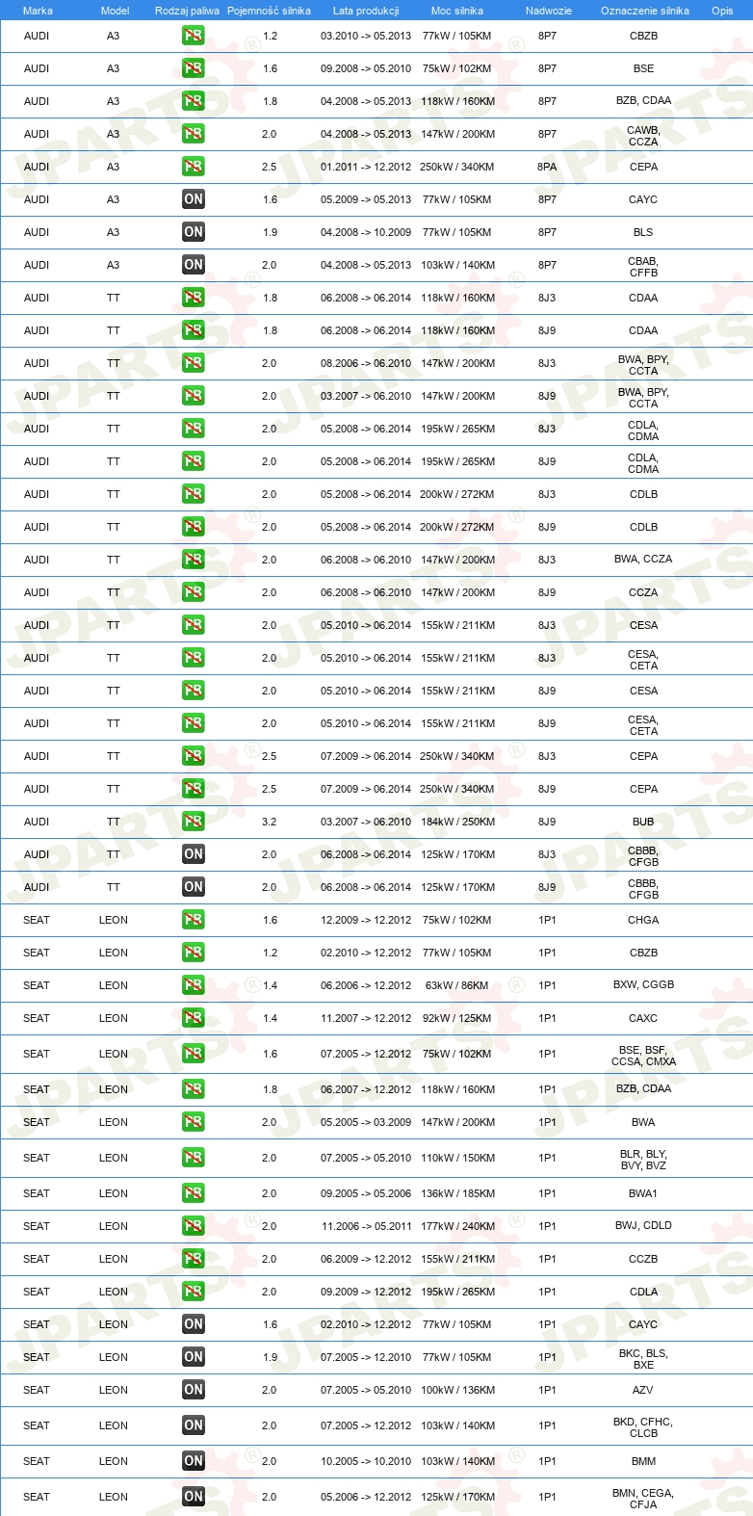Click the petrol icon for Seat Leon CCZB

point(194,1259)
